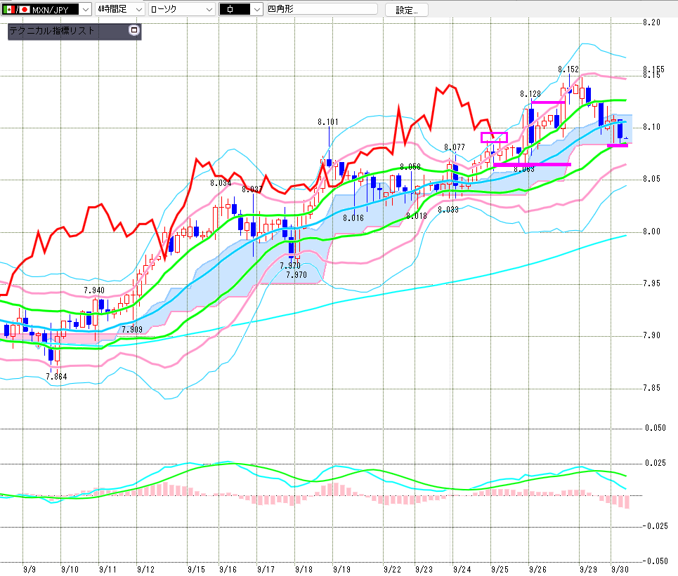The width and height of the screenshot is (678, 576).
Task: Open the MXN/JPY currency pair dropdown
Action: (x=85, y=10)
